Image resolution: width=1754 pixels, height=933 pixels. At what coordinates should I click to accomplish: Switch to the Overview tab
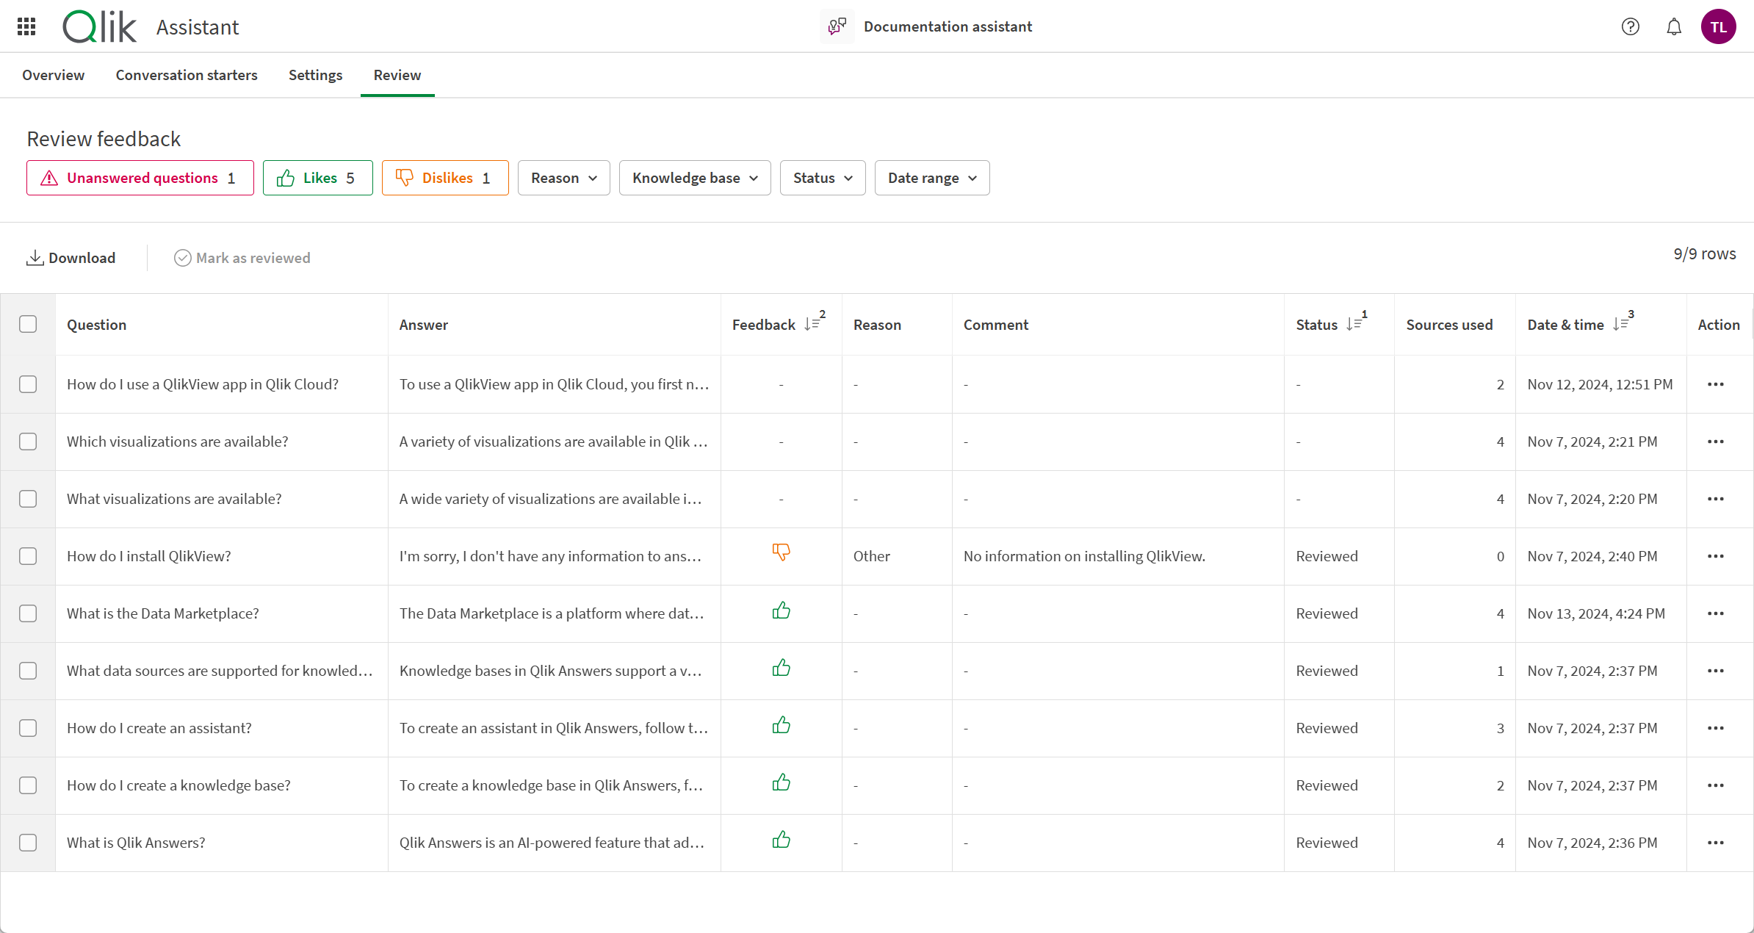pos(54,74)
